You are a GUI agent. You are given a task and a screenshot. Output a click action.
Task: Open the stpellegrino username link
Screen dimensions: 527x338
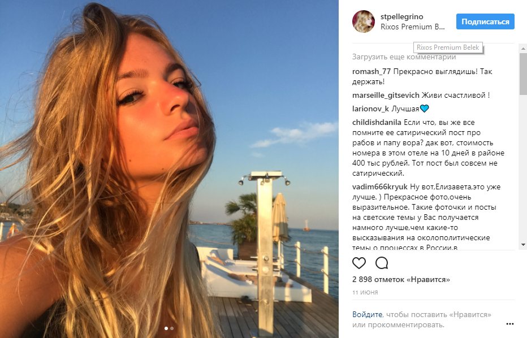(x=401, y=16)
